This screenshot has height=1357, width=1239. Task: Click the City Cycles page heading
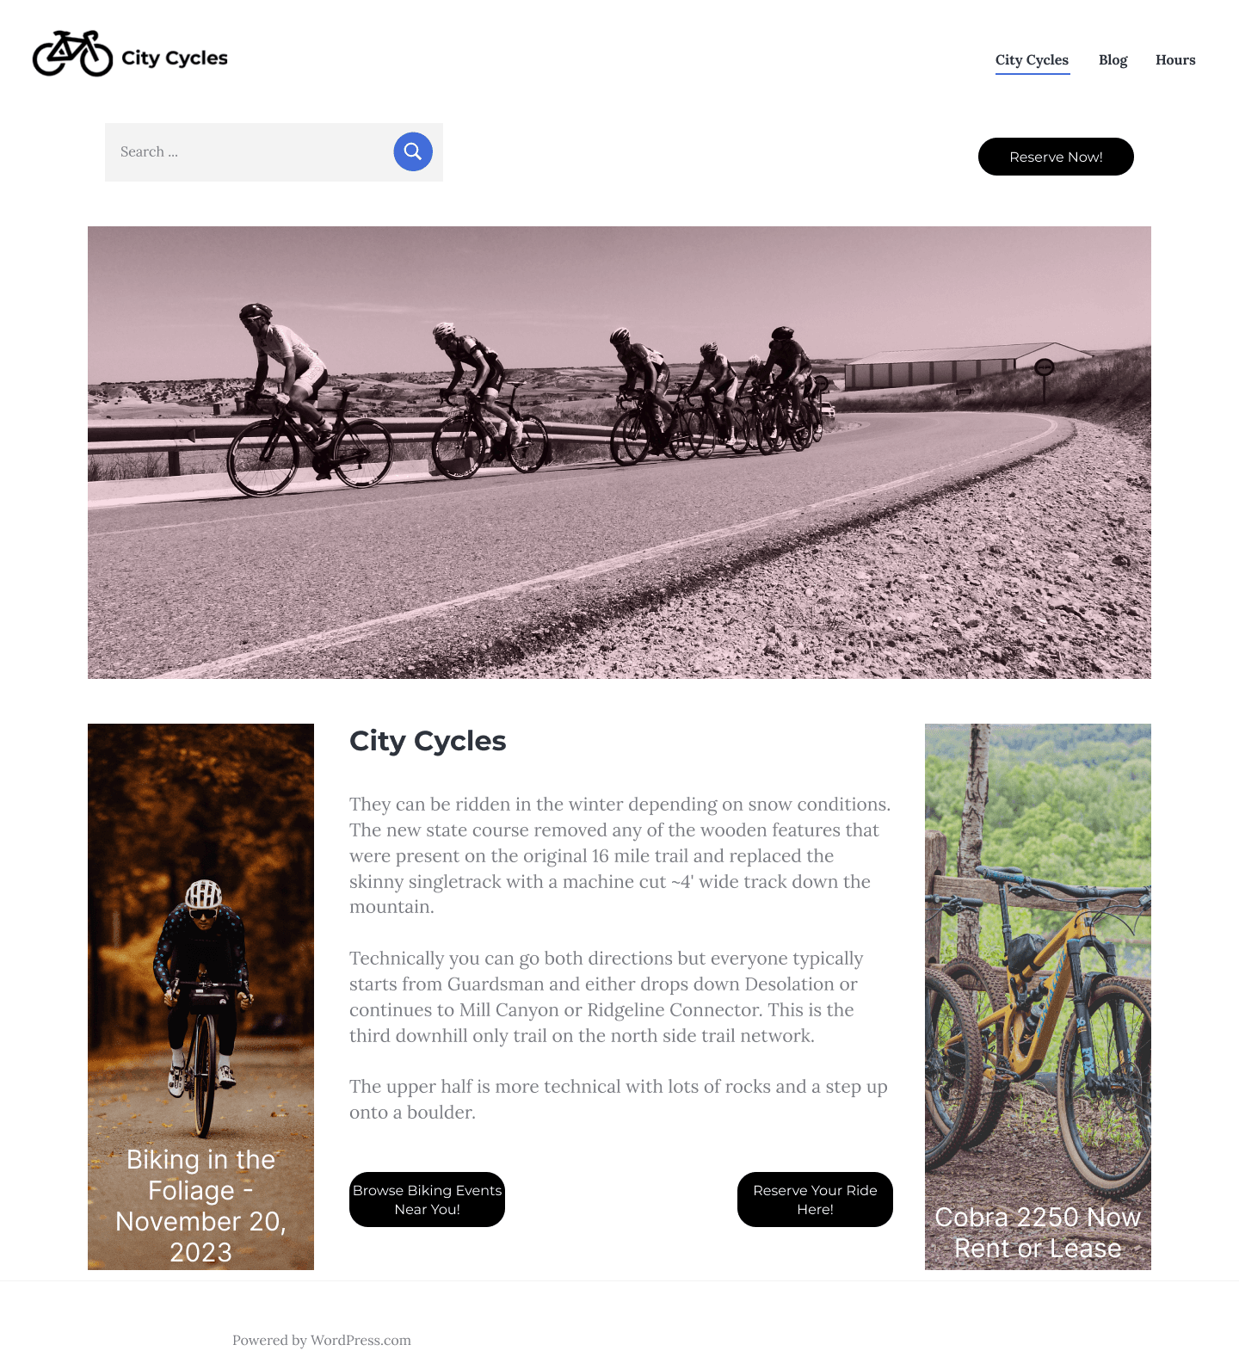click(428, 741)
